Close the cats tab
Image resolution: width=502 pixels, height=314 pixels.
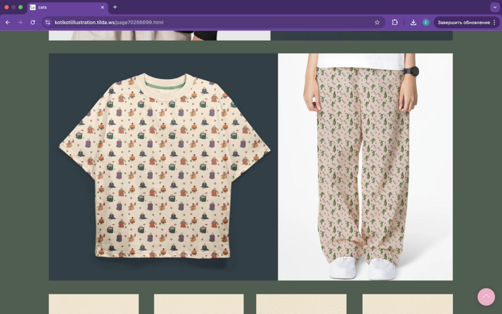pos(103,7)
